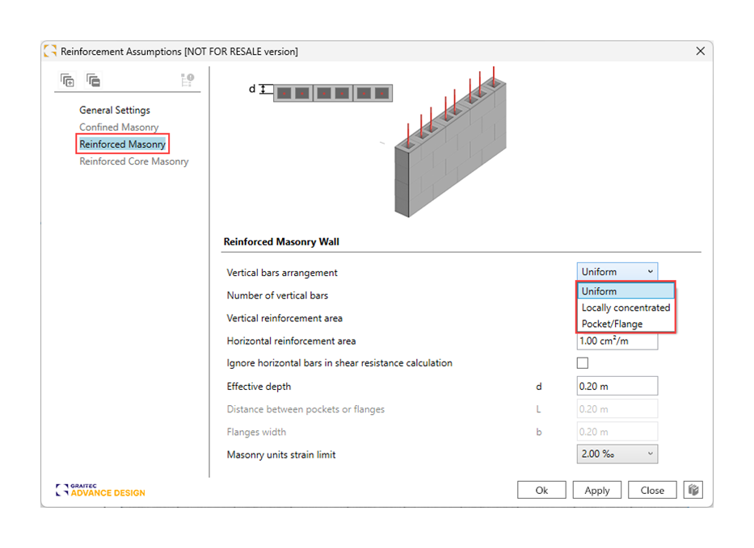
Task: Click the Horizontal reinforcement area label
Action: tap(291, 341)
